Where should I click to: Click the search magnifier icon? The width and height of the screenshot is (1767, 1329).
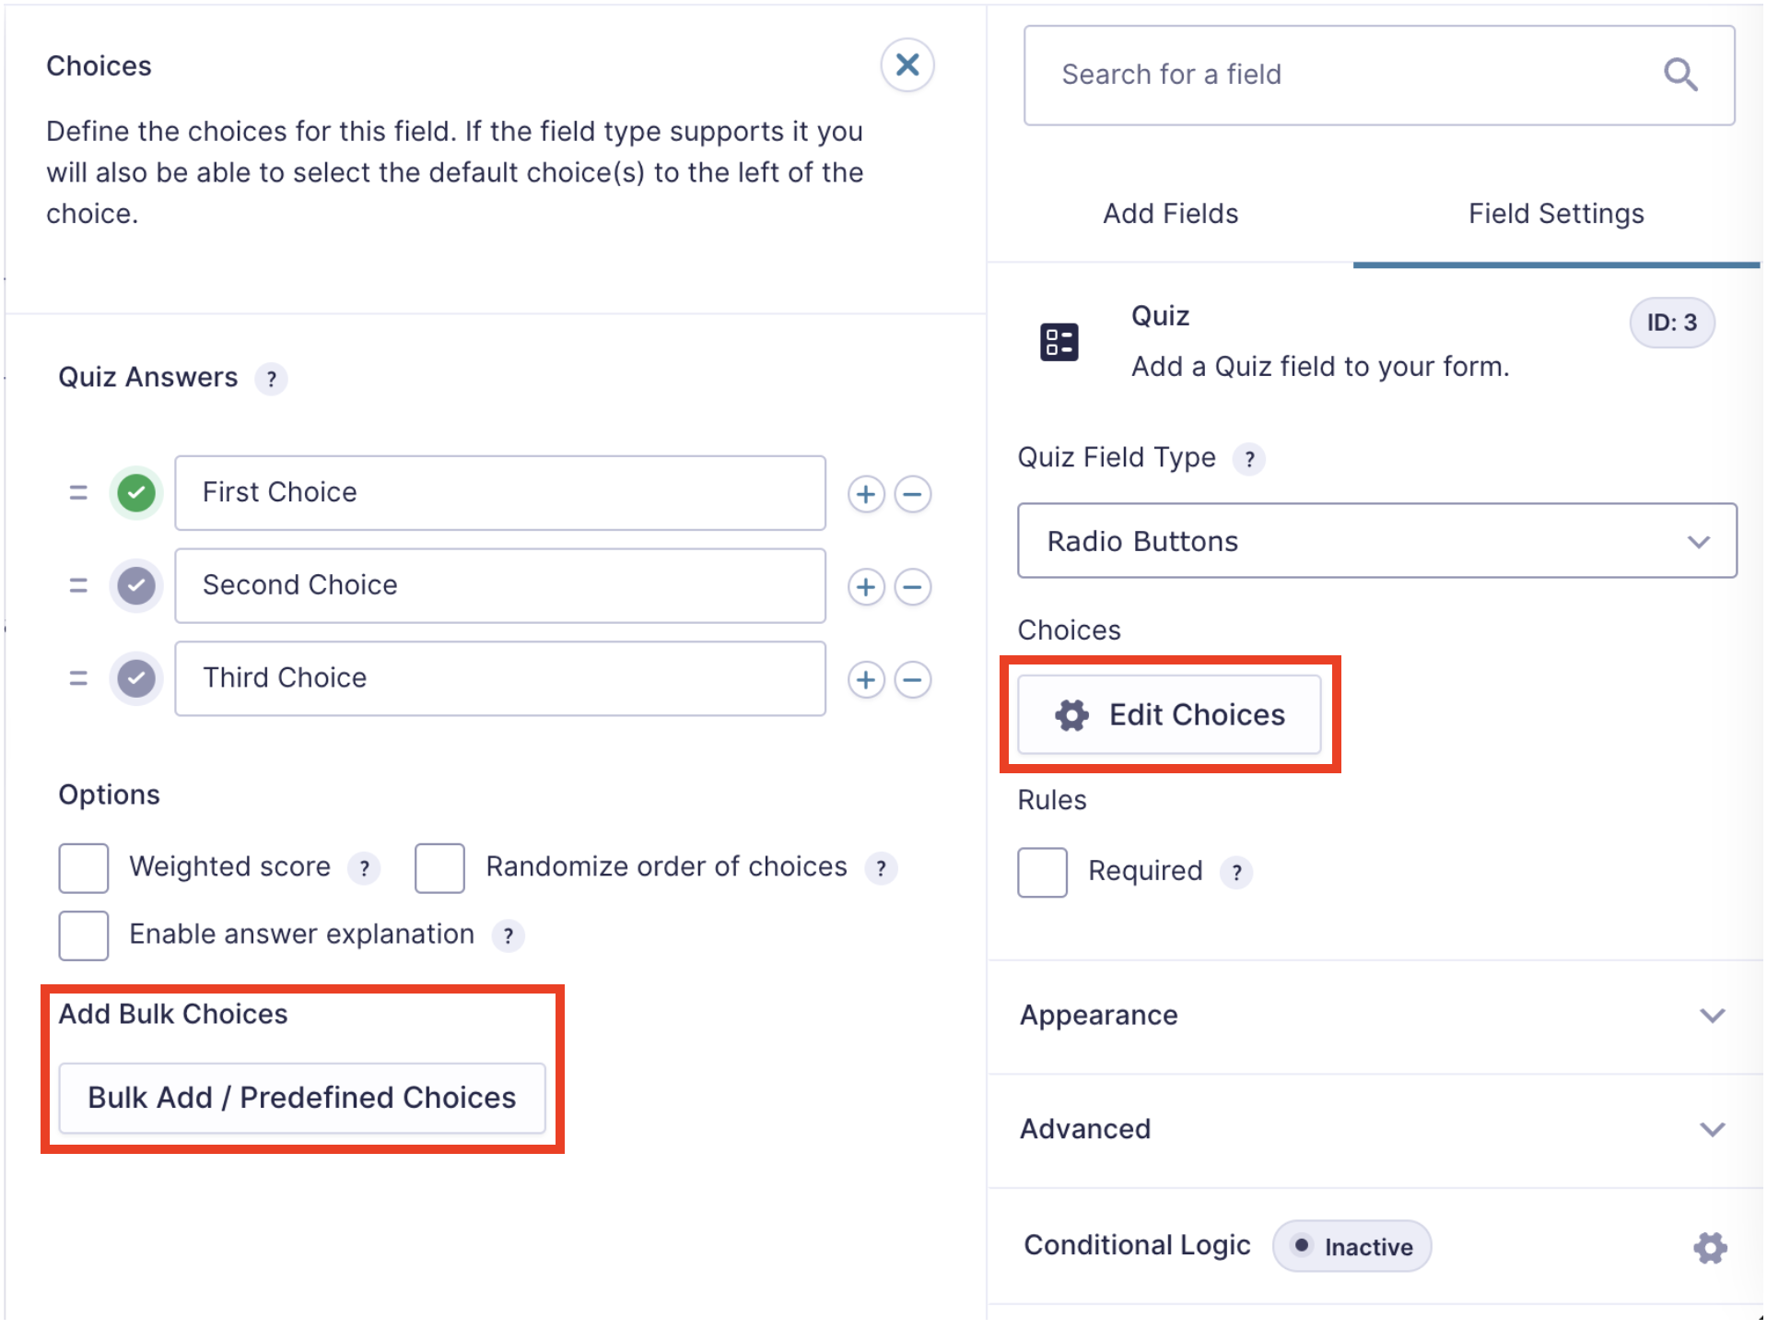(1679, 75)
